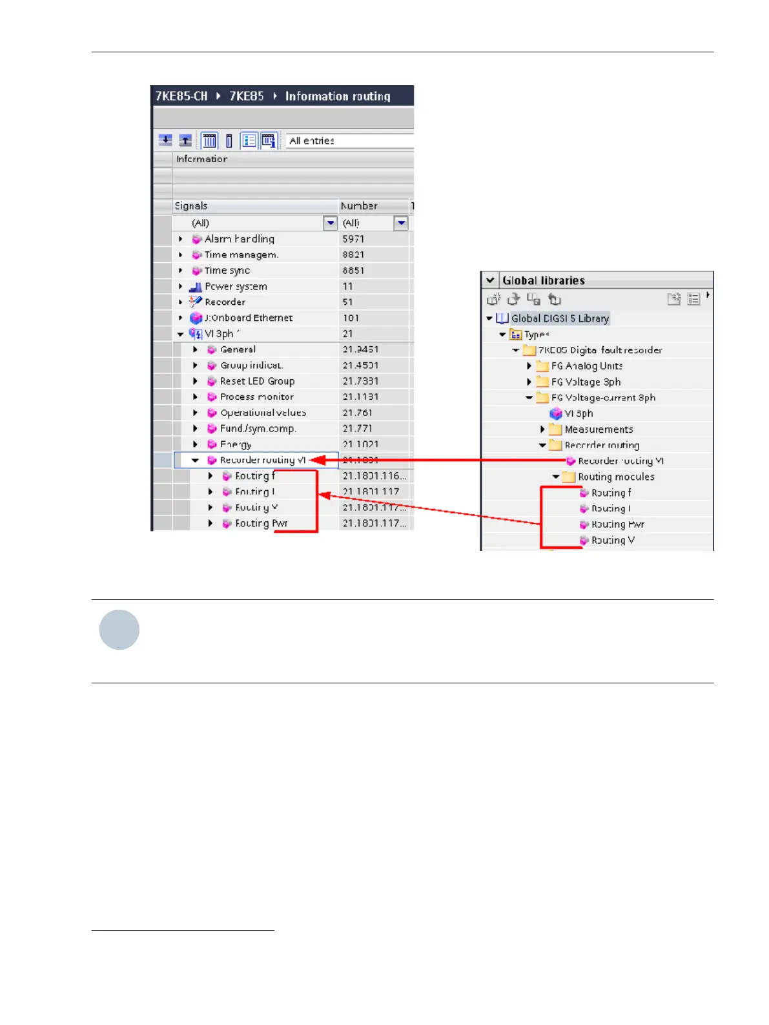This screenshot has height=1025, width=769.
Task: Expand the Alarm handling row
Action: [x=181, y=239]
